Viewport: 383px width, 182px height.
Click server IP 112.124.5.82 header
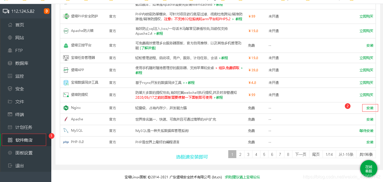click(x=23, y=11)
